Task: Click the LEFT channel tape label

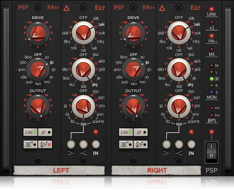Action: pos(59,170)
